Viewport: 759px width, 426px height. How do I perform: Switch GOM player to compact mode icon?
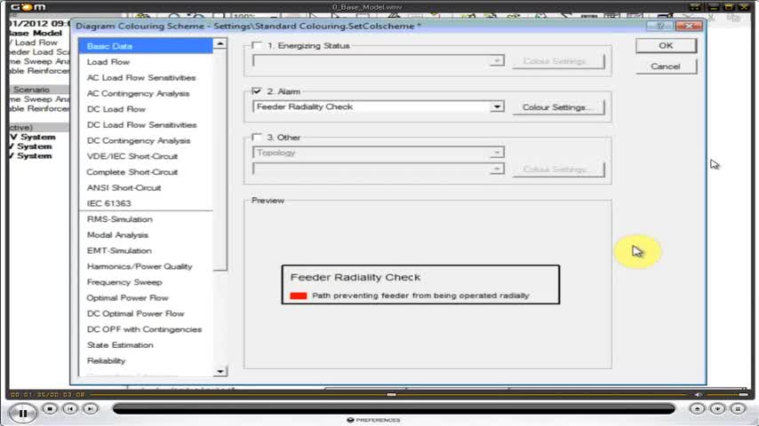coord(695,7)
